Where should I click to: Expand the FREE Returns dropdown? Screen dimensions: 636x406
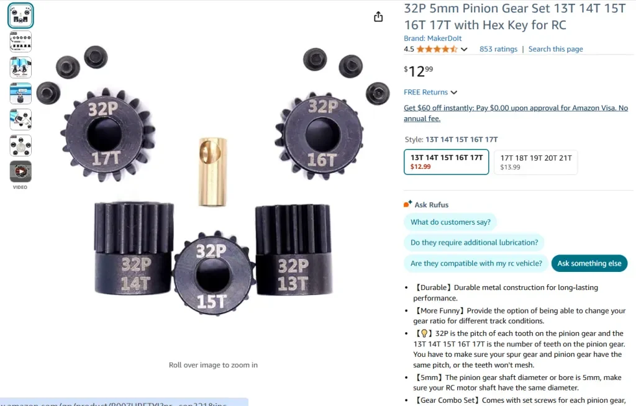coord(430,92)
